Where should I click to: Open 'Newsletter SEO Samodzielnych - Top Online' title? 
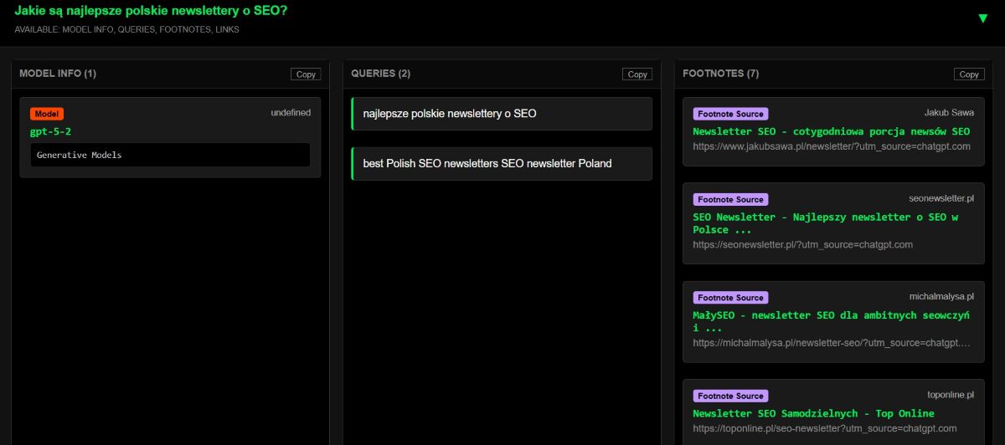(813, 413)
